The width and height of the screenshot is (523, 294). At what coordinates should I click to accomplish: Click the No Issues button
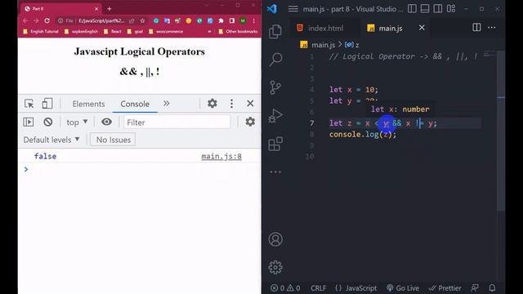113,140
